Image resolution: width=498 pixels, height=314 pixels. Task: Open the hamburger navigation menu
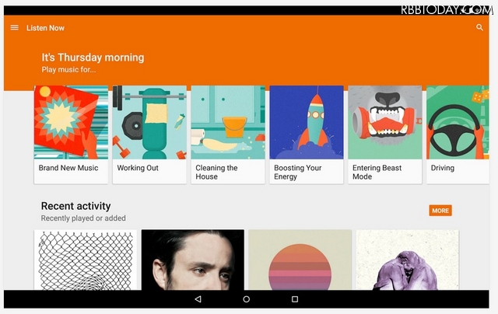pos(14,28)
